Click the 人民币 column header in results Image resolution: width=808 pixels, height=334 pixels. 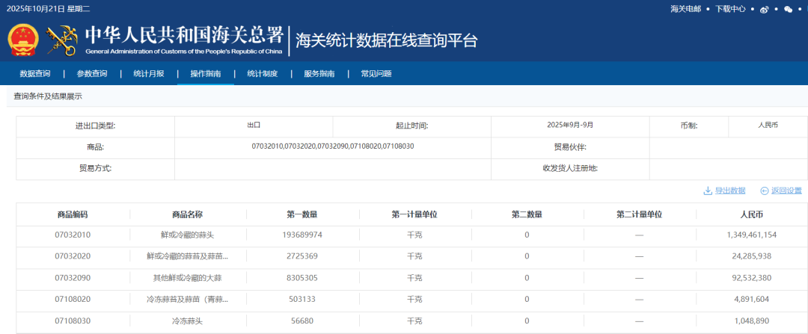coord(751,214)
